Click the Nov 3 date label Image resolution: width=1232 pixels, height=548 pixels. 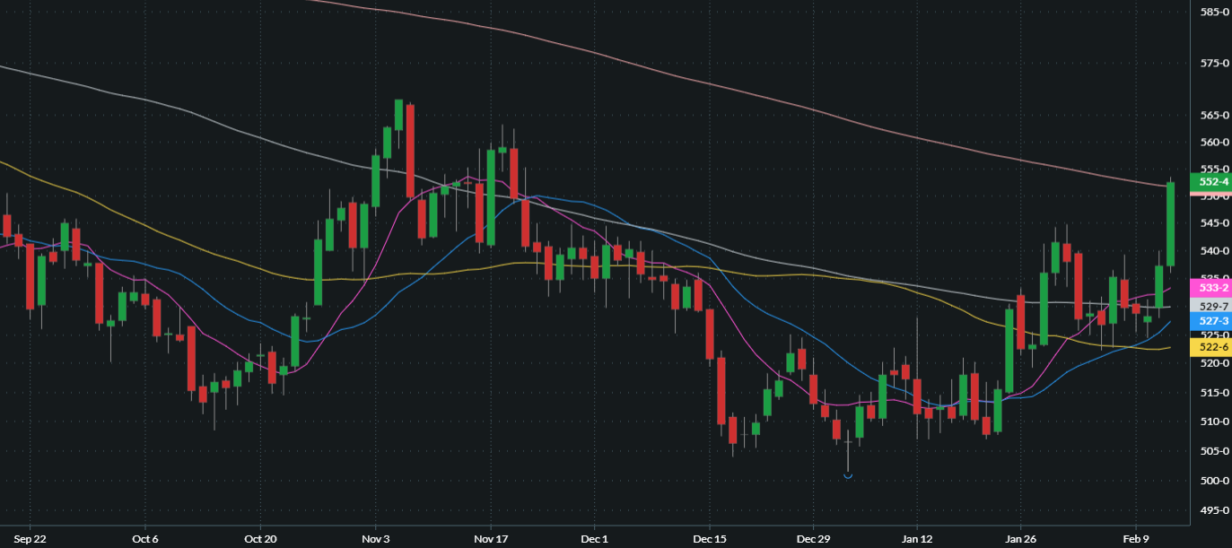[377, 539]
